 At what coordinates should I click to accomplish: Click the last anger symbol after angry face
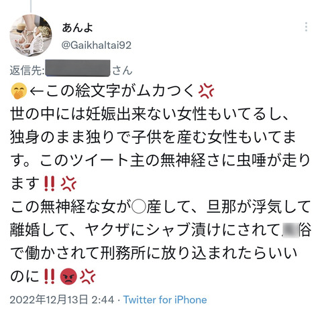click(x=87, y=277)
